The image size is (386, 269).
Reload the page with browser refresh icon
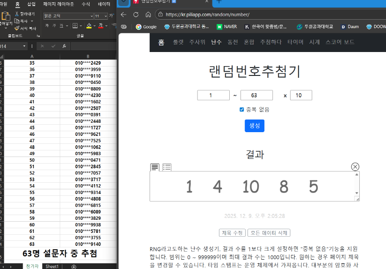point(136,15)
